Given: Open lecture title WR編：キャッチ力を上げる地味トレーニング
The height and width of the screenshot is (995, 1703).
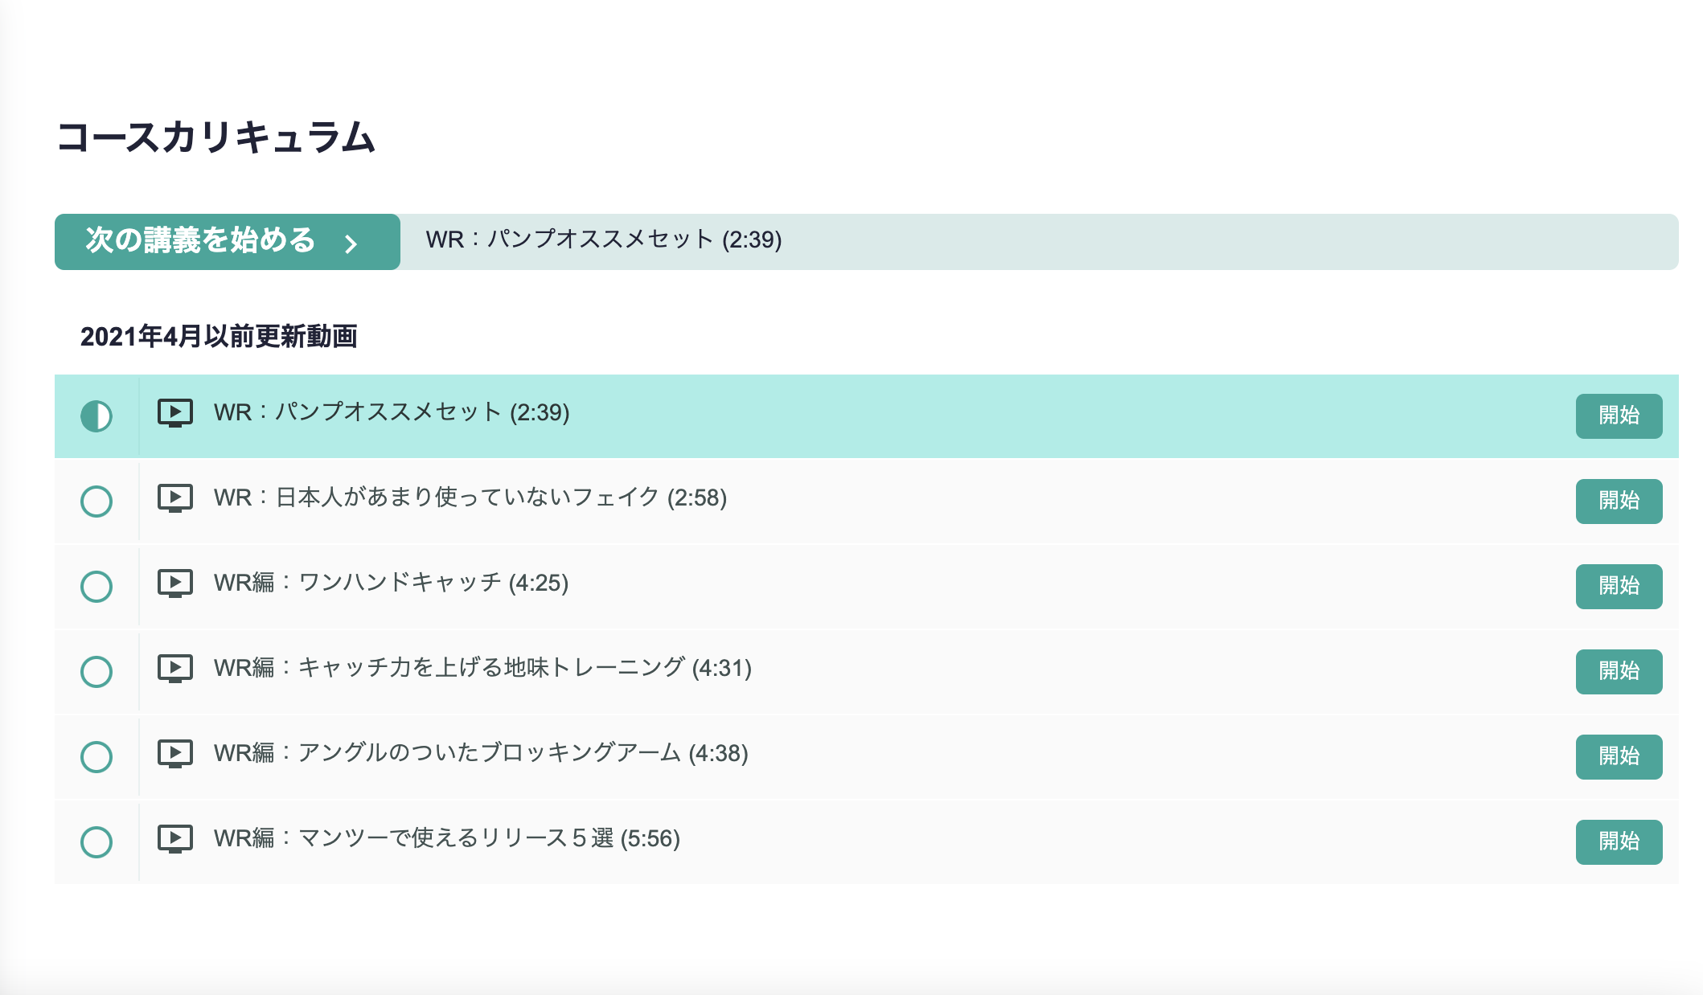Looking at the screenshot, I should (482, 668).
